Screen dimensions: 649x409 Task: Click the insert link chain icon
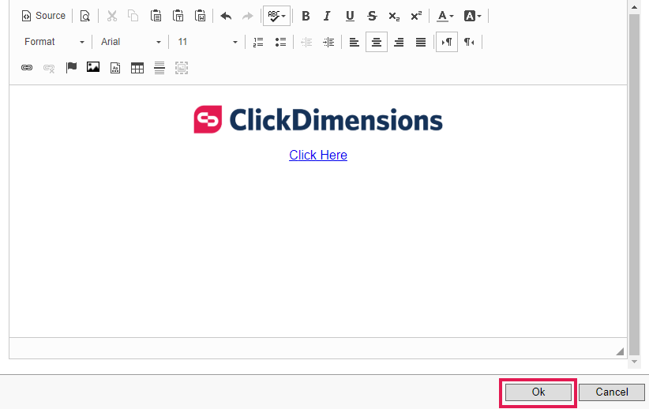click(x=27, y=67)
